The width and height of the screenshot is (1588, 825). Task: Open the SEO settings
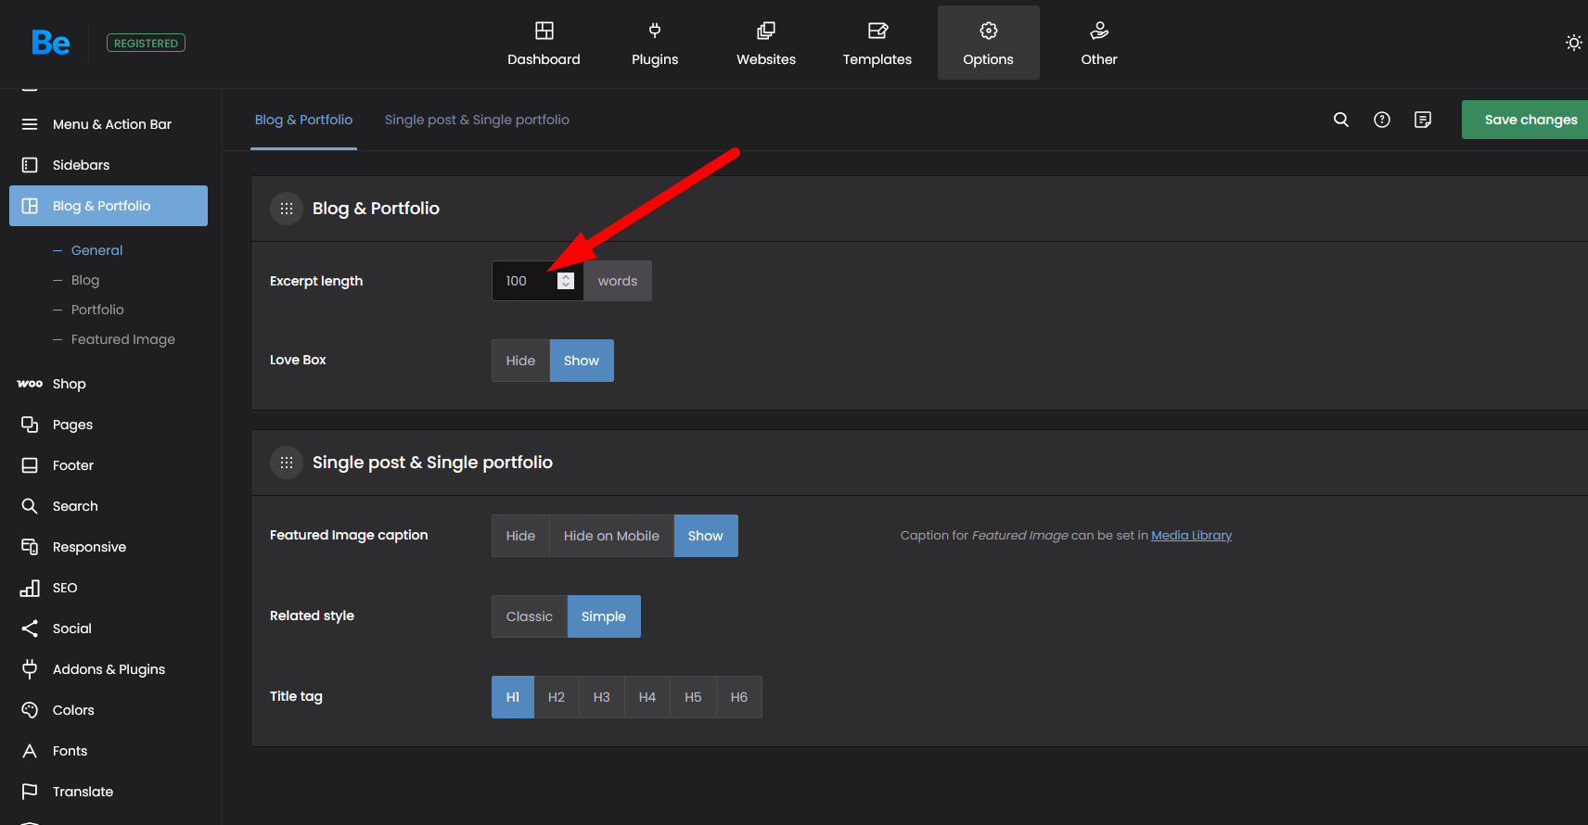click(x=109, y=588)
